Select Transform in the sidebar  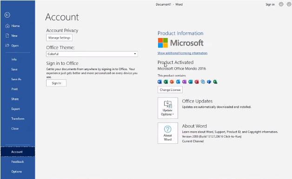[18, 119]
